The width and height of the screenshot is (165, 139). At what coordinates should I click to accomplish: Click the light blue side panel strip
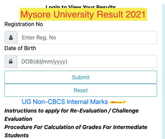[164, 71]
